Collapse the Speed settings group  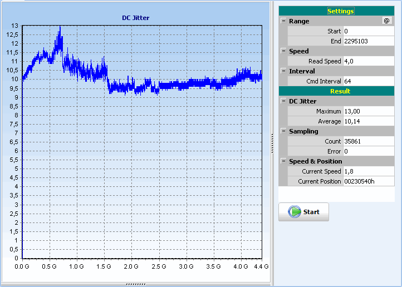(283, 51)
